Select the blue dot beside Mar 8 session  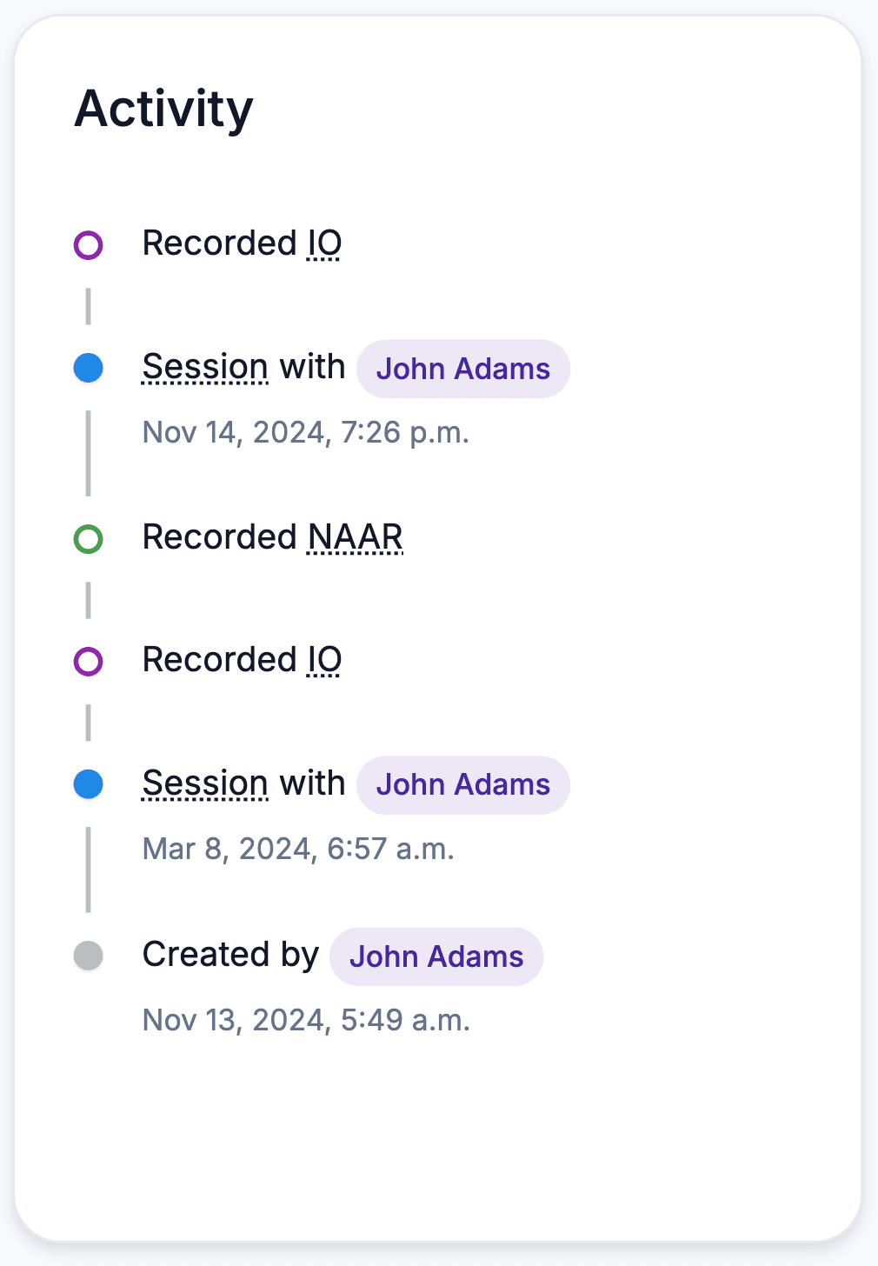coord(88,784)
